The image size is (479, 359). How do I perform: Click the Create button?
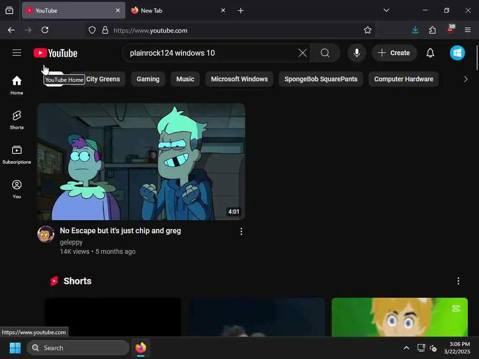pyautogui.click(x=394, y=53)
